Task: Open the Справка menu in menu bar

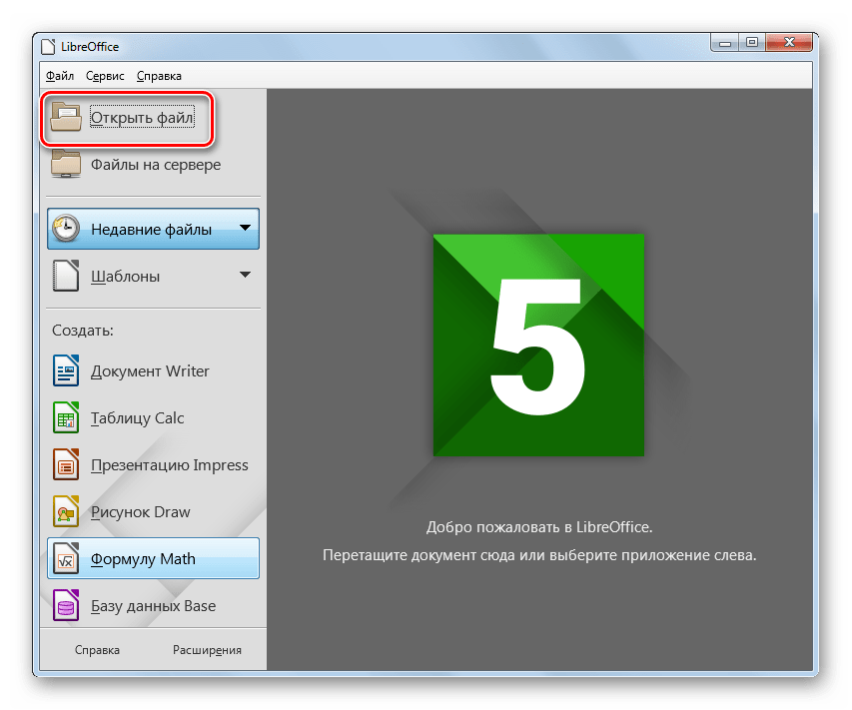Action: (x=159, y=75)
